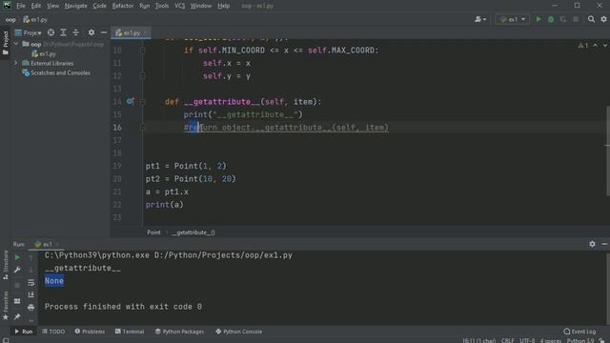The width and height of the screenshot is (610, 343).
Task: Open Project panel options gear
Action: pyautogui.click(x=91, y=32)
